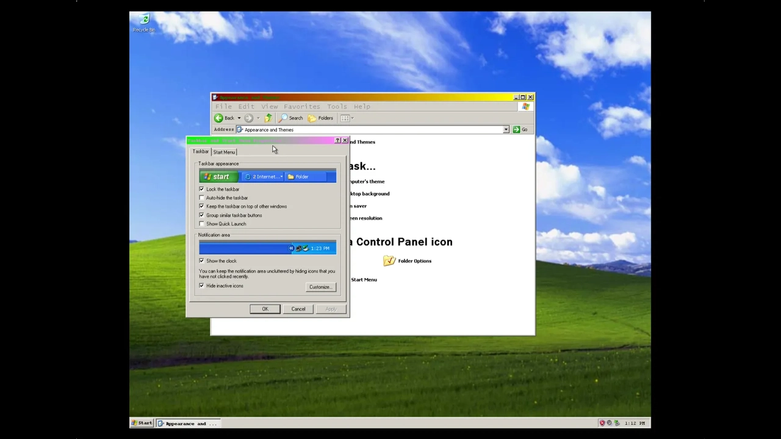781x439 pixels.
Task: Toggle Lock the taskbar checkbox
Action: [x=201, y=189]
